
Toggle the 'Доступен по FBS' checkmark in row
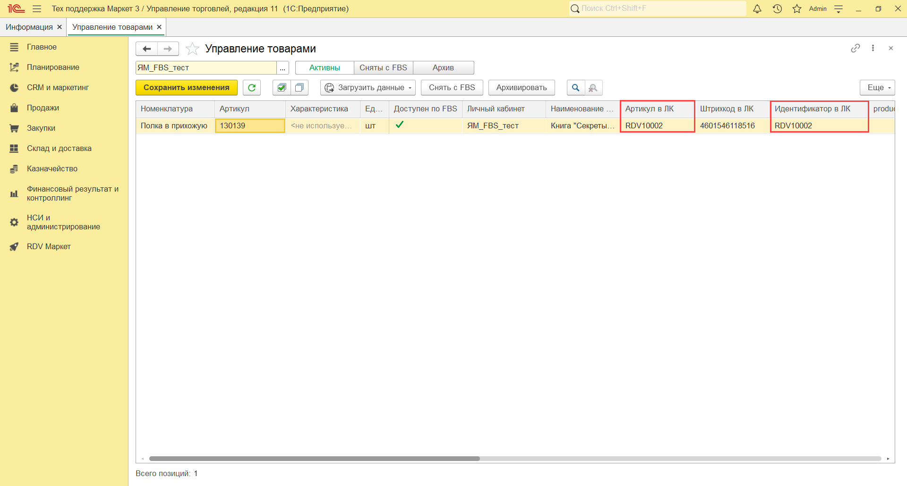coord(400,125)
